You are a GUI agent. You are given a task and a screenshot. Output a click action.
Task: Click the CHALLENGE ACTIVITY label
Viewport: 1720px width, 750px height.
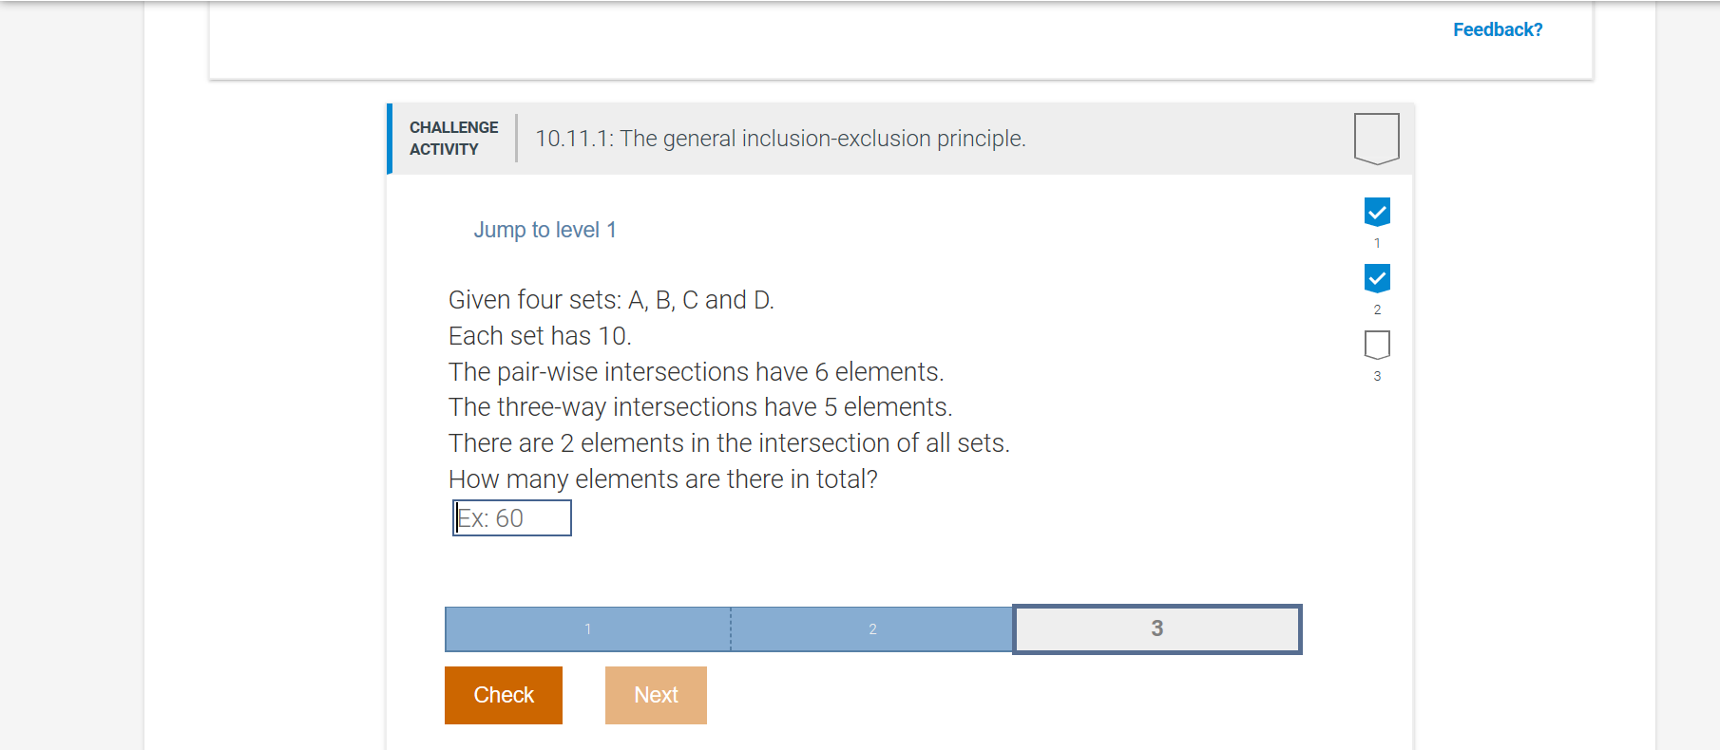[x=453, y=139]
